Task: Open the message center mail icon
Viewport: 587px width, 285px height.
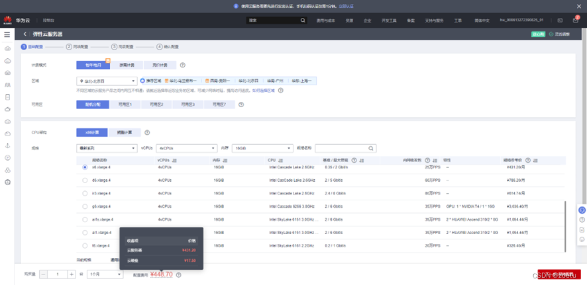Action: pos(575,20)
